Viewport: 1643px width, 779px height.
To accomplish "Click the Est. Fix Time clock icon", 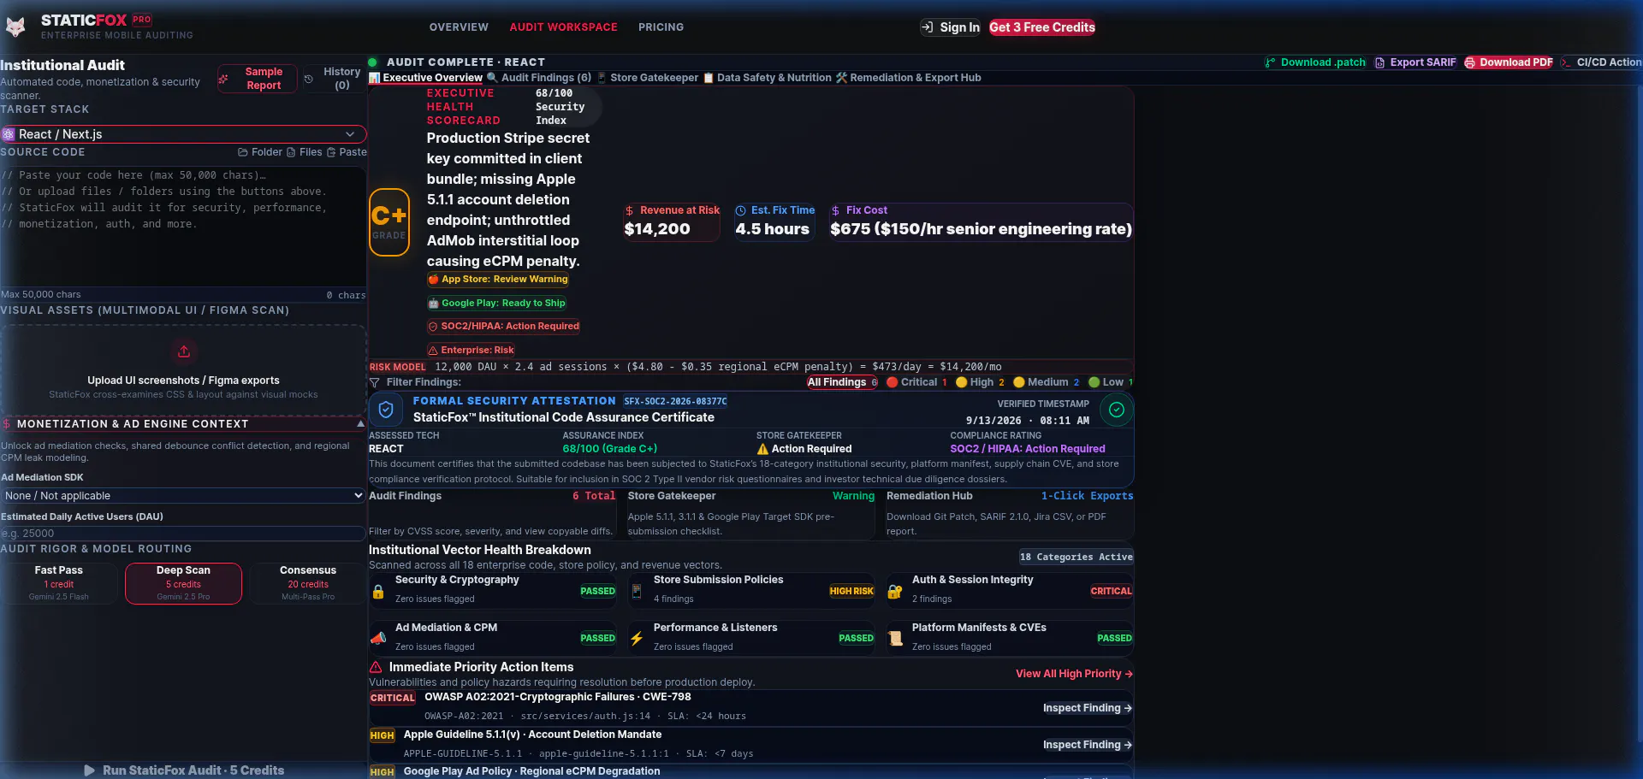I will pyautogui.click(x=741, y=210).
